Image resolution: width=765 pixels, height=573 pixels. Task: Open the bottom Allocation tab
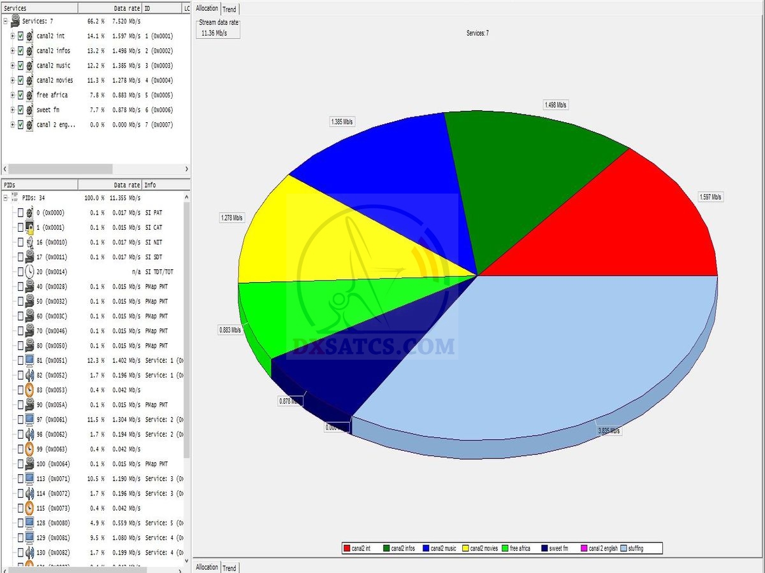click(x=207, y=567)
